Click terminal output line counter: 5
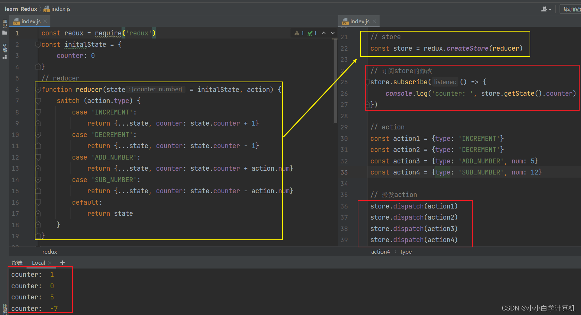This screenshot has height=315, width=581. (33, 297)
